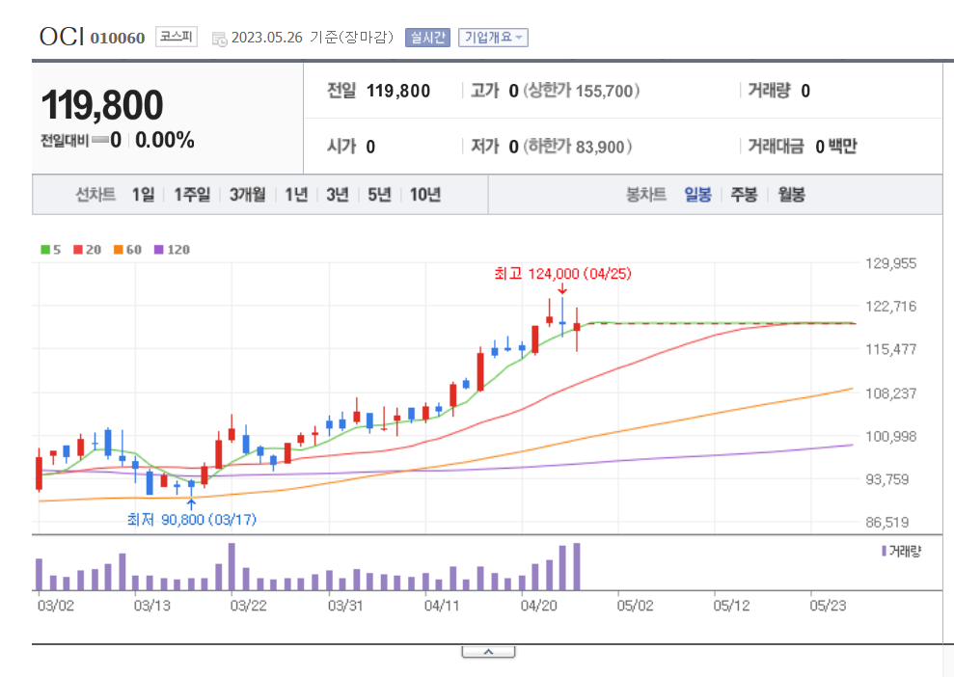954x677 pixels.
Task: Click the 03/22 date axis label
Action: coord(248,606)
